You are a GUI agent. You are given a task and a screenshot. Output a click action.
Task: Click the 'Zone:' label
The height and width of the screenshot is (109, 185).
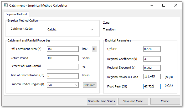click(107, 23)
